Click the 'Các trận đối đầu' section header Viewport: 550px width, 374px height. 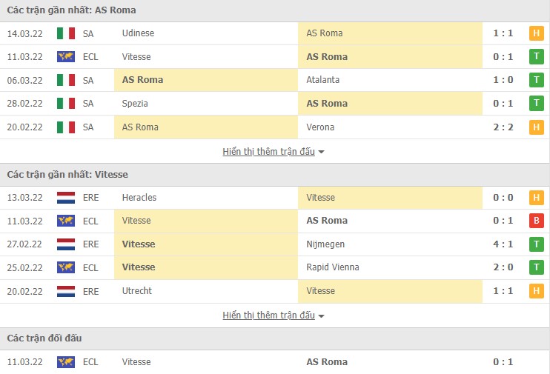44,338
